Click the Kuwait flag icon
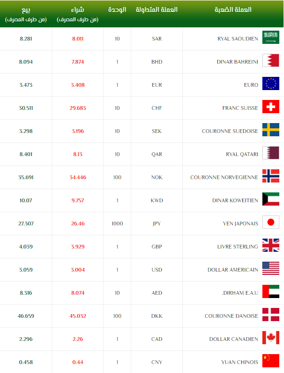284x373 pixels. pyautogui.click(x=270, y=200)
